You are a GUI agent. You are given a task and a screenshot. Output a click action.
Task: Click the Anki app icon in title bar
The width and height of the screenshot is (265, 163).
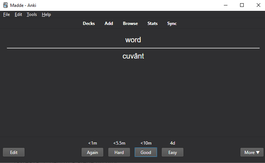click(5, 5)
